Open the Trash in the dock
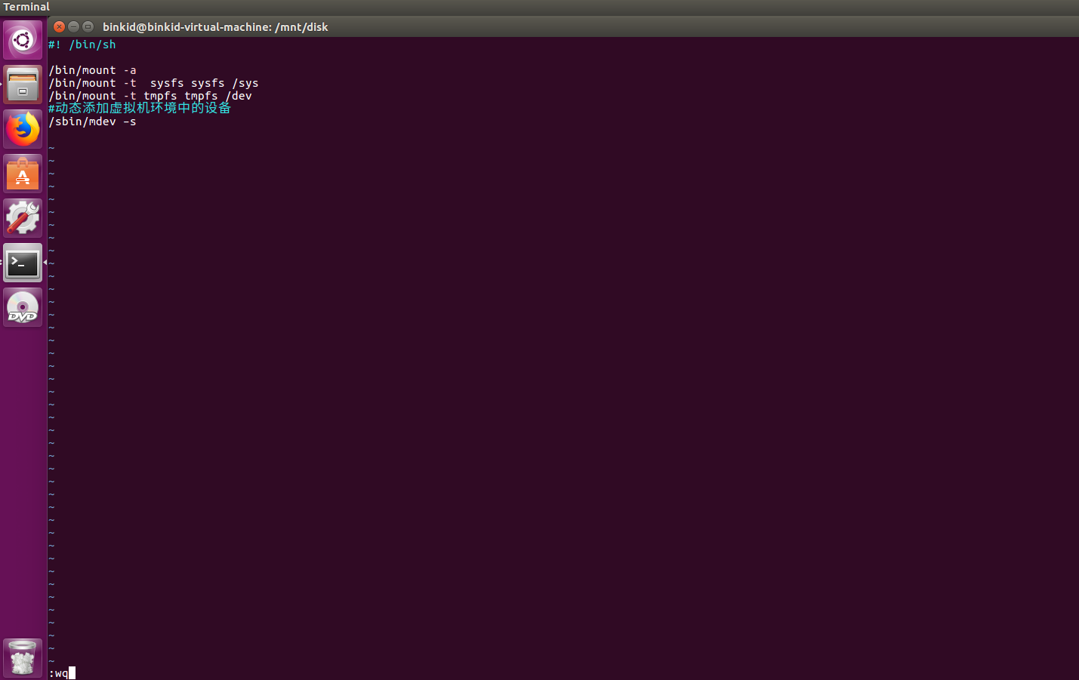Image resolution: width=1079 pixels, height=680 pixels. (x=23, y=658)
